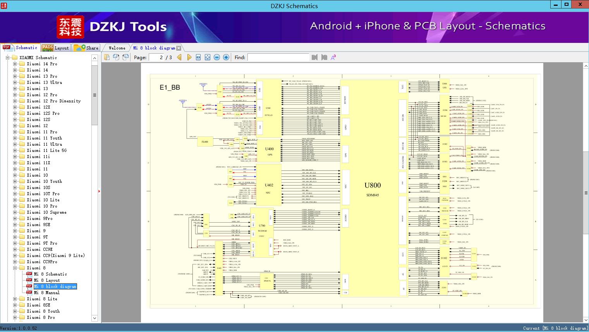Click the fit page icon
This screenshot has height=332, width=589.
(208, 57)
